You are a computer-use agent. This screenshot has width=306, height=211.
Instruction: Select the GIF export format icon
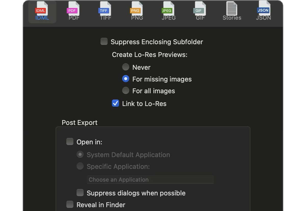(200, 10)
